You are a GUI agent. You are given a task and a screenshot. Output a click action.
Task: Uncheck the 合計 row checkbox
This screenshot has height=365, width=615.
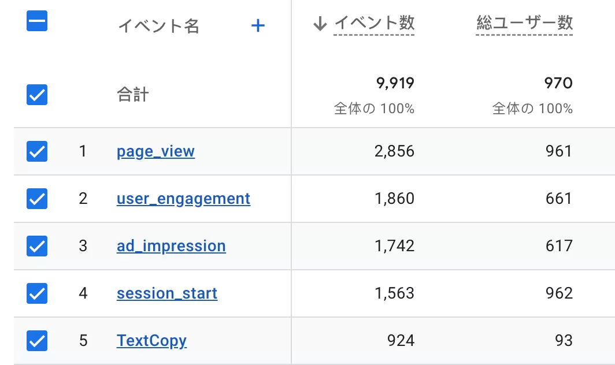point(37,95)
